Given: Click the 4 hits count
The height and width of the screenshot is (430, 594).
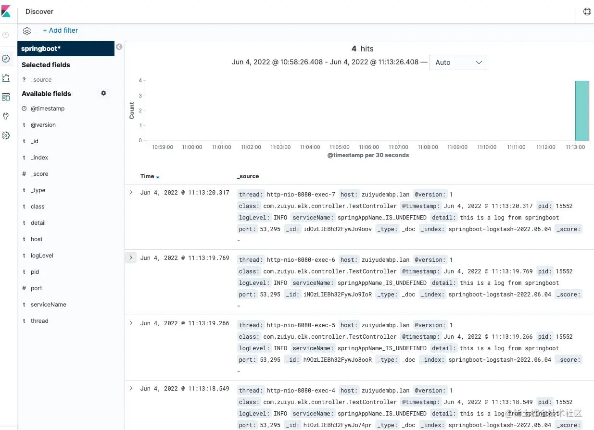Looking at the screenshot, I should (362, 49).
